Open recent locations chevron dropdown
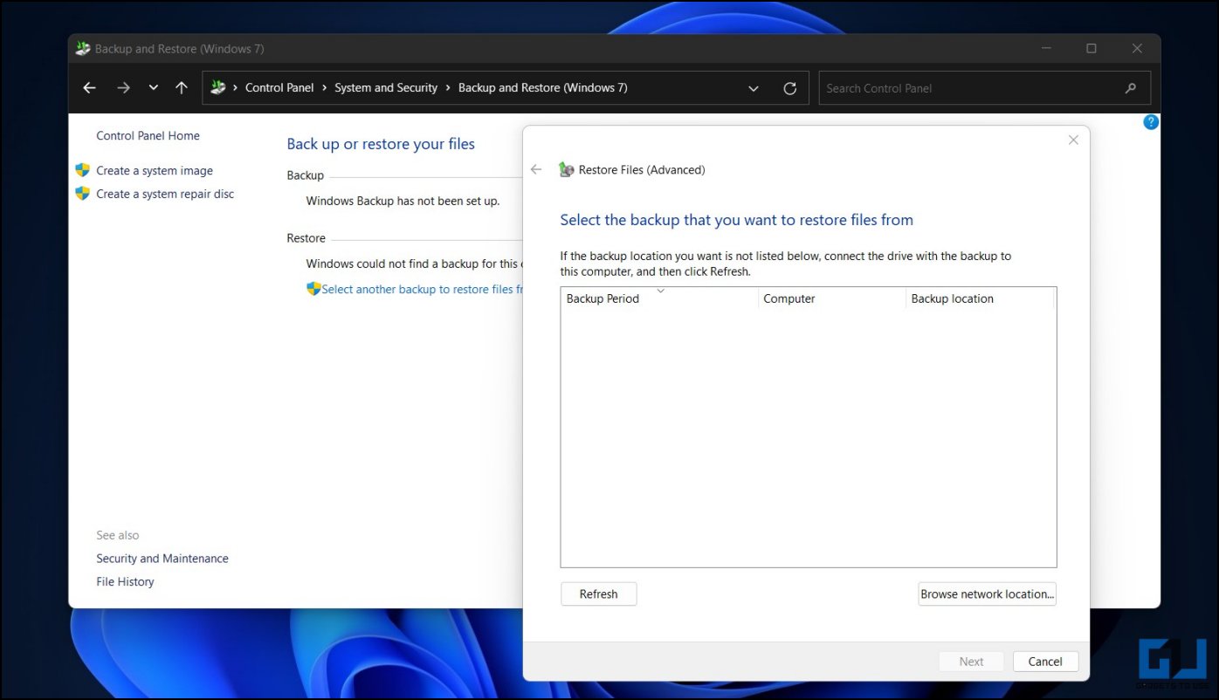The height and width of the screenshot is (700, 1219). 154,88
